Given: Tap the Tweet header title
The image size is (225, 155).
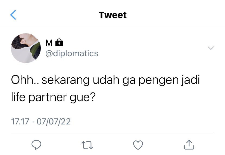Looking at the screenshot, I should (x=113, y=15).
